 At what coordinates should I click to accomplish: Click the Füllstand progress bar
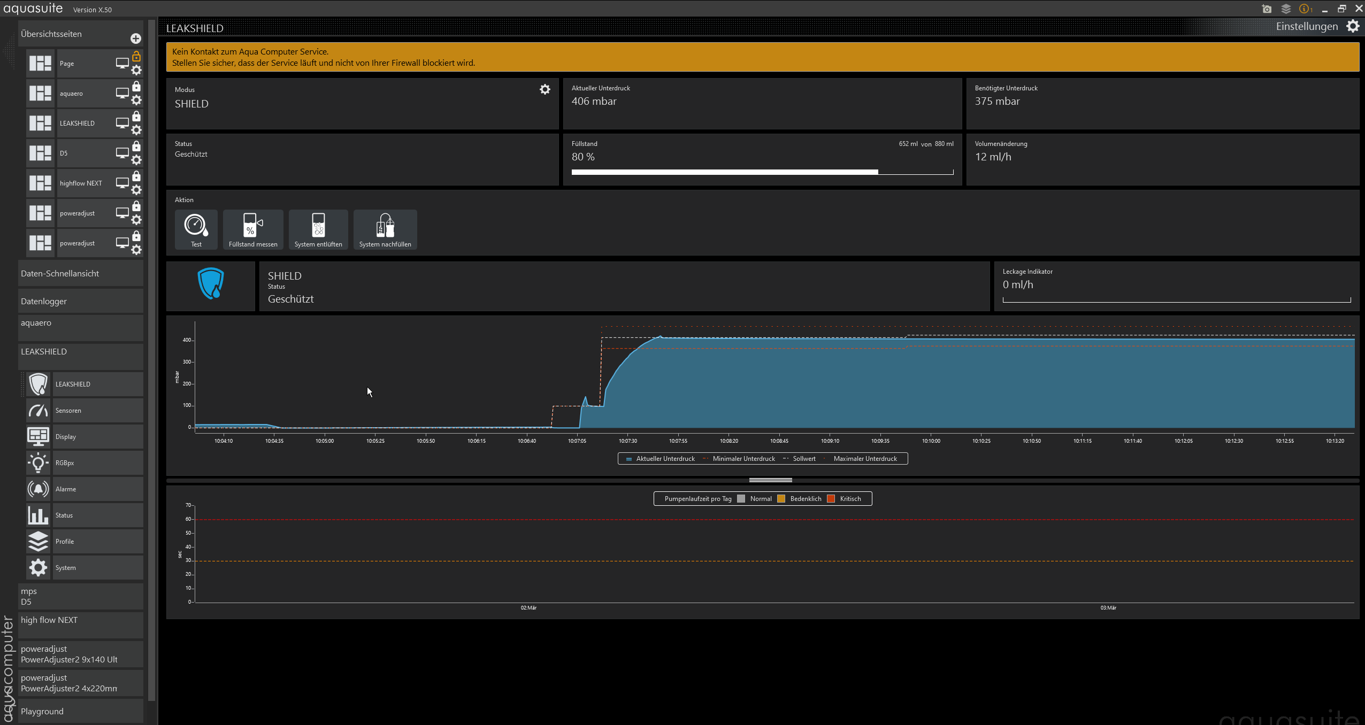click(762, 172)
